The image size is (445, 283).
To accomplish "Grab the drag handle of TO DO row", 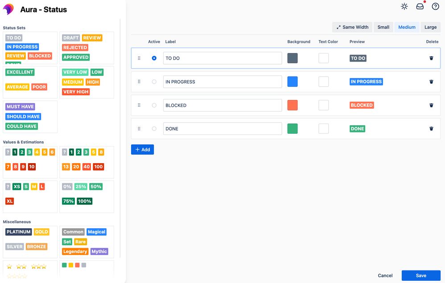I will [139, 58].
